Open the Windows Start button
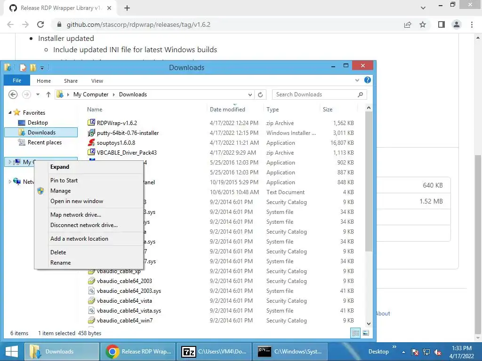 tap(12, 352)
